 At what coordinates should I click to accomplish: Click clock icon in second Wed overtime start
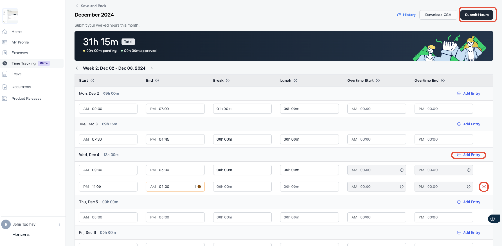[x=402, y=187]
